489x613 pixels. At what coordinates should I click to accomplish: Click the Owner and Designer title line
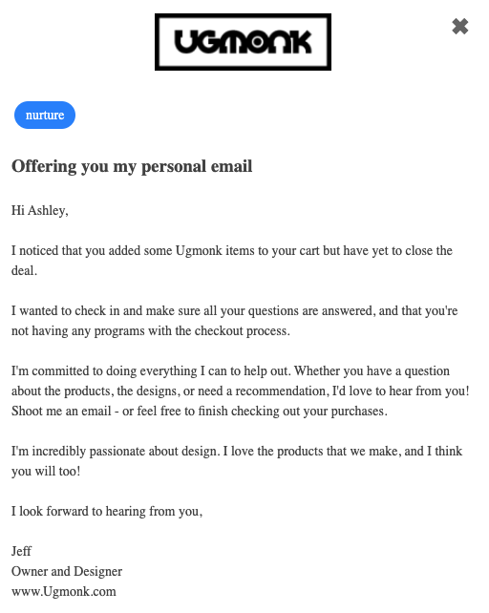coord(67,572)
